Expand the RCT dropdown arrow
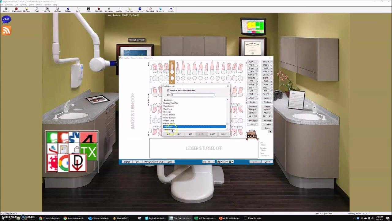 tap(257, 81)
